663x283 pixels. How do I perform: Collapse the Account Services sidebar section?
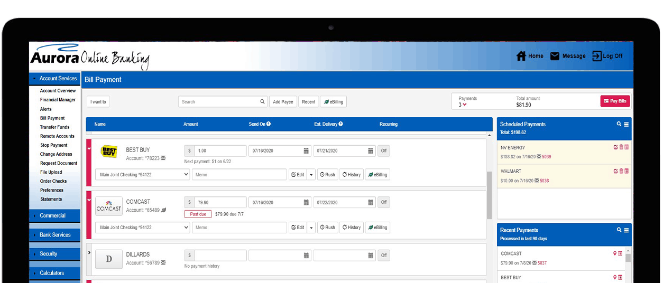[x=55, y=78]
